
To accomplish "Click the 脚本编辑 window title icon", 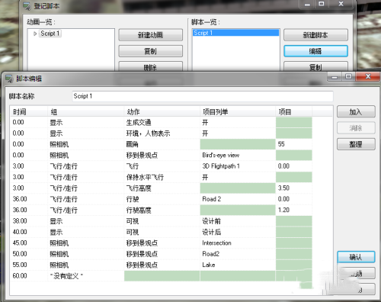I will [x=9, y=79].
